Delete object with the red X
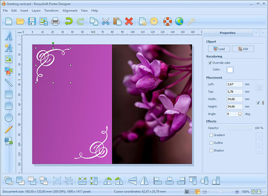The image size is (268, 196). tap(129, 22)
